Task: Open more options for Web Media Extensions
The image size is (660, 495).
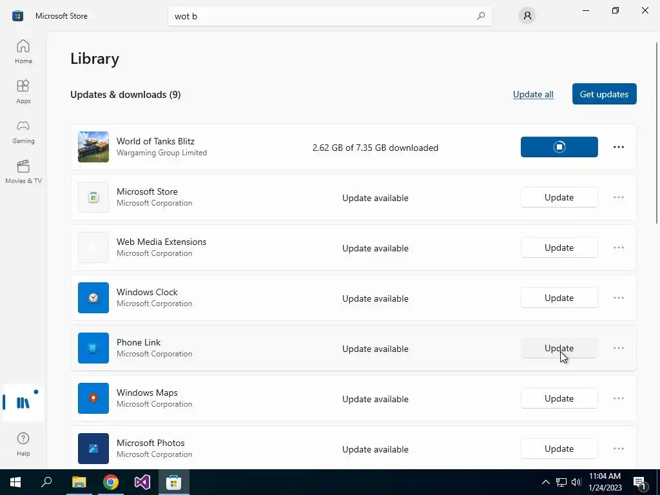Action: (x=618, y=247)
